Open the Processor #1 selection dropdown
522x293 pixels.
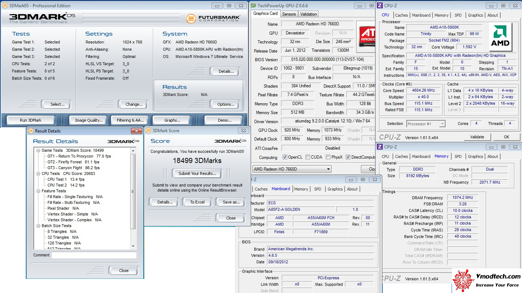[x=426, y=124]
